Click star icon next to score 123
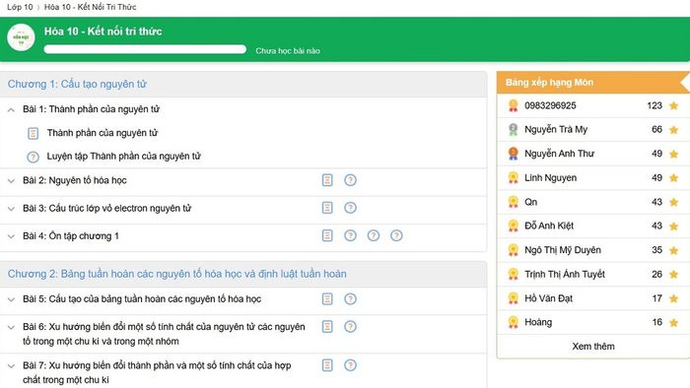Screen dimensions: 690x388 point(673,105)
